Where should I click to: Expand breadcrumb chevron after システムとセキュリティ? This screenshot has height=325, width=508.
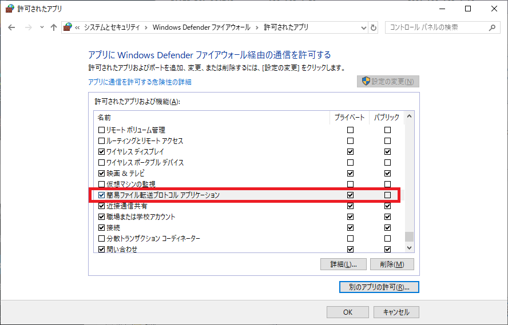click(146, 28)
